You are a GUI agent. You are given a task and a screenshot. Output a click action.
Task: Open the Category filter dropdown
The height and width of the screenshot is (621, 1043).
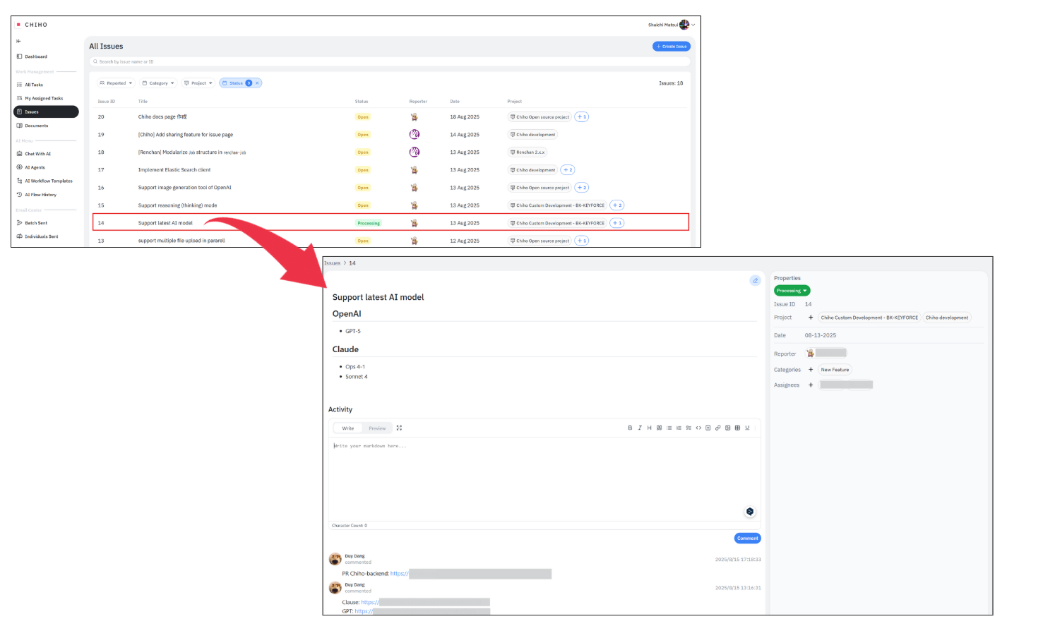(158, 83)
